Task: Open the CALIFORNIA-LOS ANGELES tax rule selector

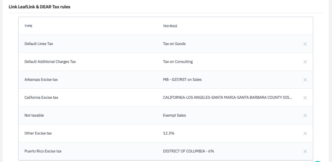Action: (x=227, y=98)
